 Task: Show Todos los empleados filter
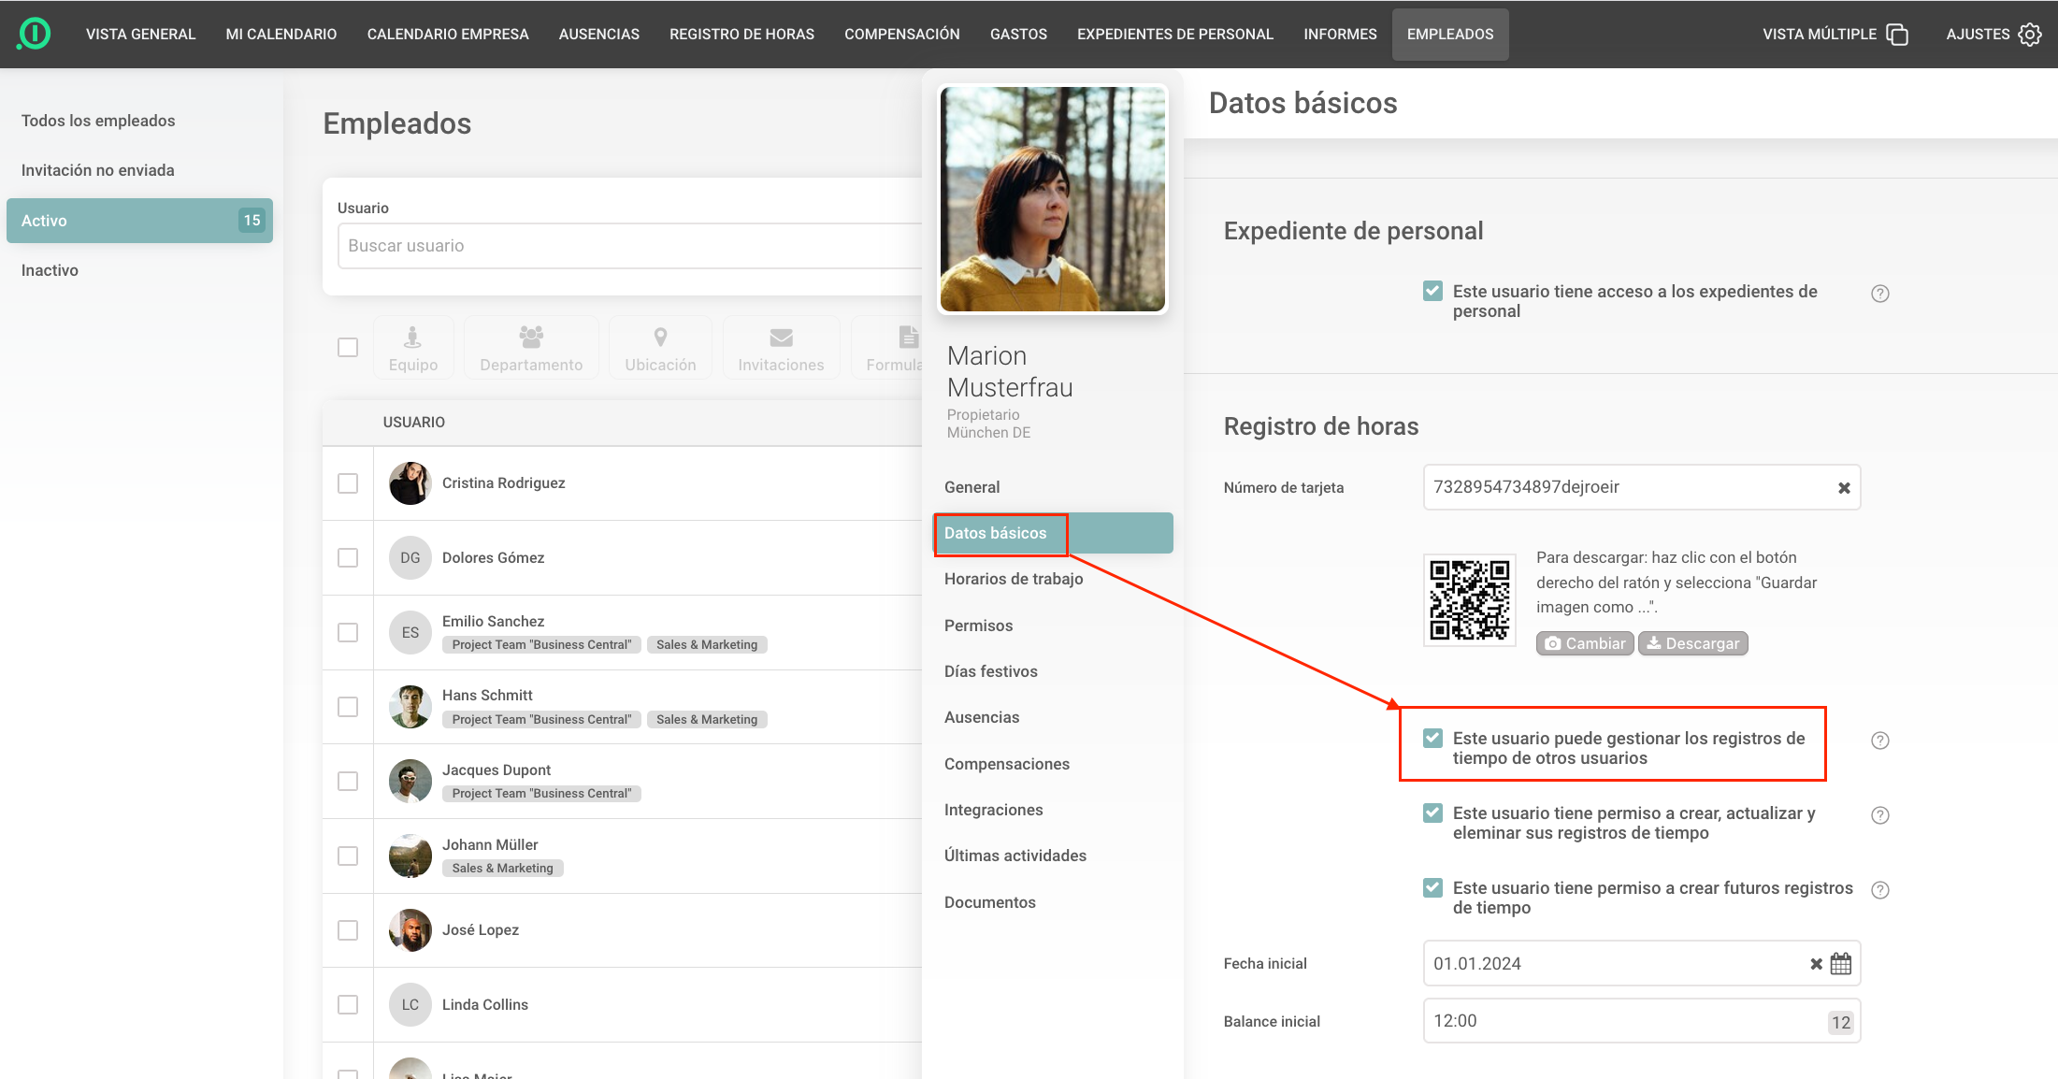(x=139, y=121)
